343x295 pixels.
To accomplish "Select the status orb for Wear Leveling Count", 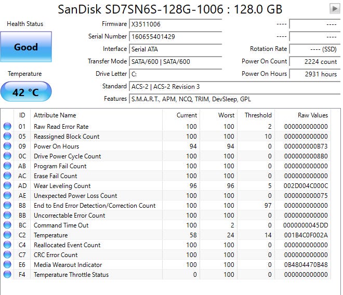I will [x=7, y=185].
